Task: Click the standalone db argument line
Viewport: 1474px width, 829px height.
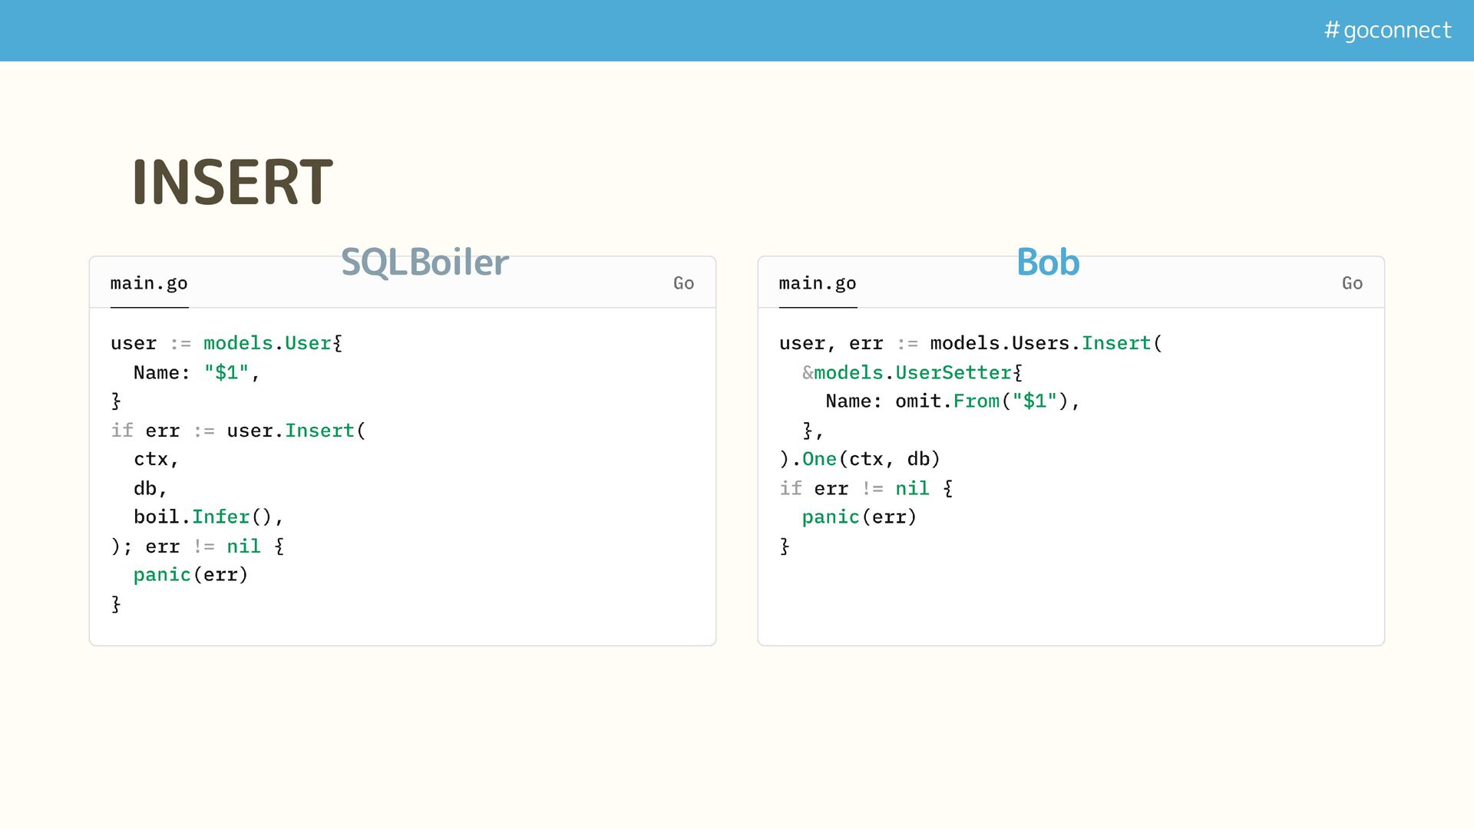Action: tap(150, 488)
